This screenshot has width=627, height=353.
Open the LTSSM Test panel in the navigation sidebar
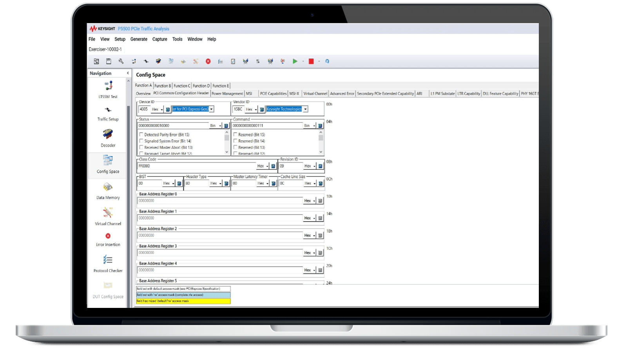108,90
